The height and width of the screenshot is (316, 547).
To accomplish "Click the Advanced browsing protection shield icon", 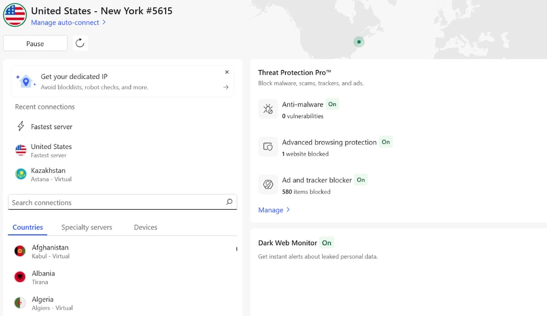I will tap(268, 146).
